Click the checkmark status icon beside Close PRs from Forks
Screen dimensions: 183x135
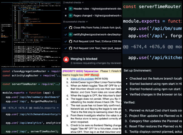tap(66, 28)
